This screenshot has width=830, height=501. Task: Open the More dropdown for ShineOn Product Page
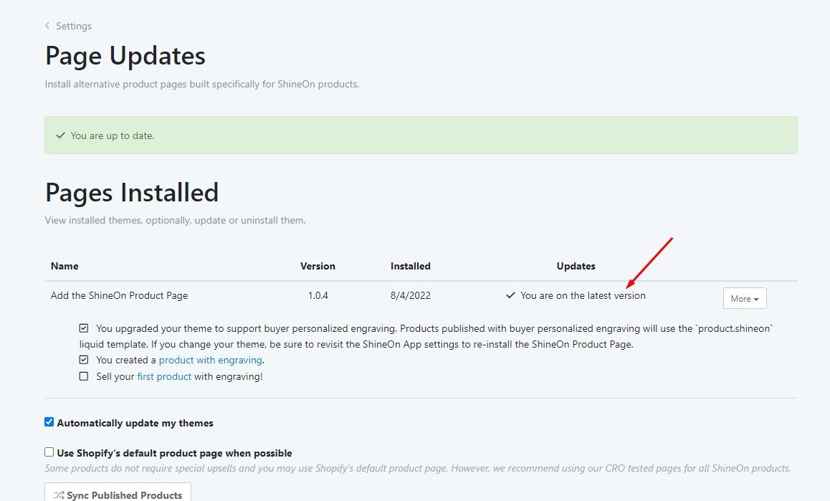(744, 298)
